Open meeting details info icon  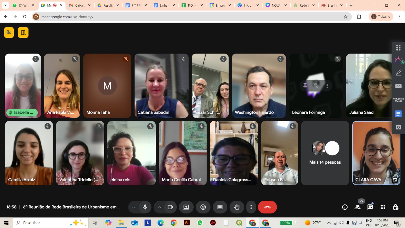pyautogui.click(x=345, y=207)
